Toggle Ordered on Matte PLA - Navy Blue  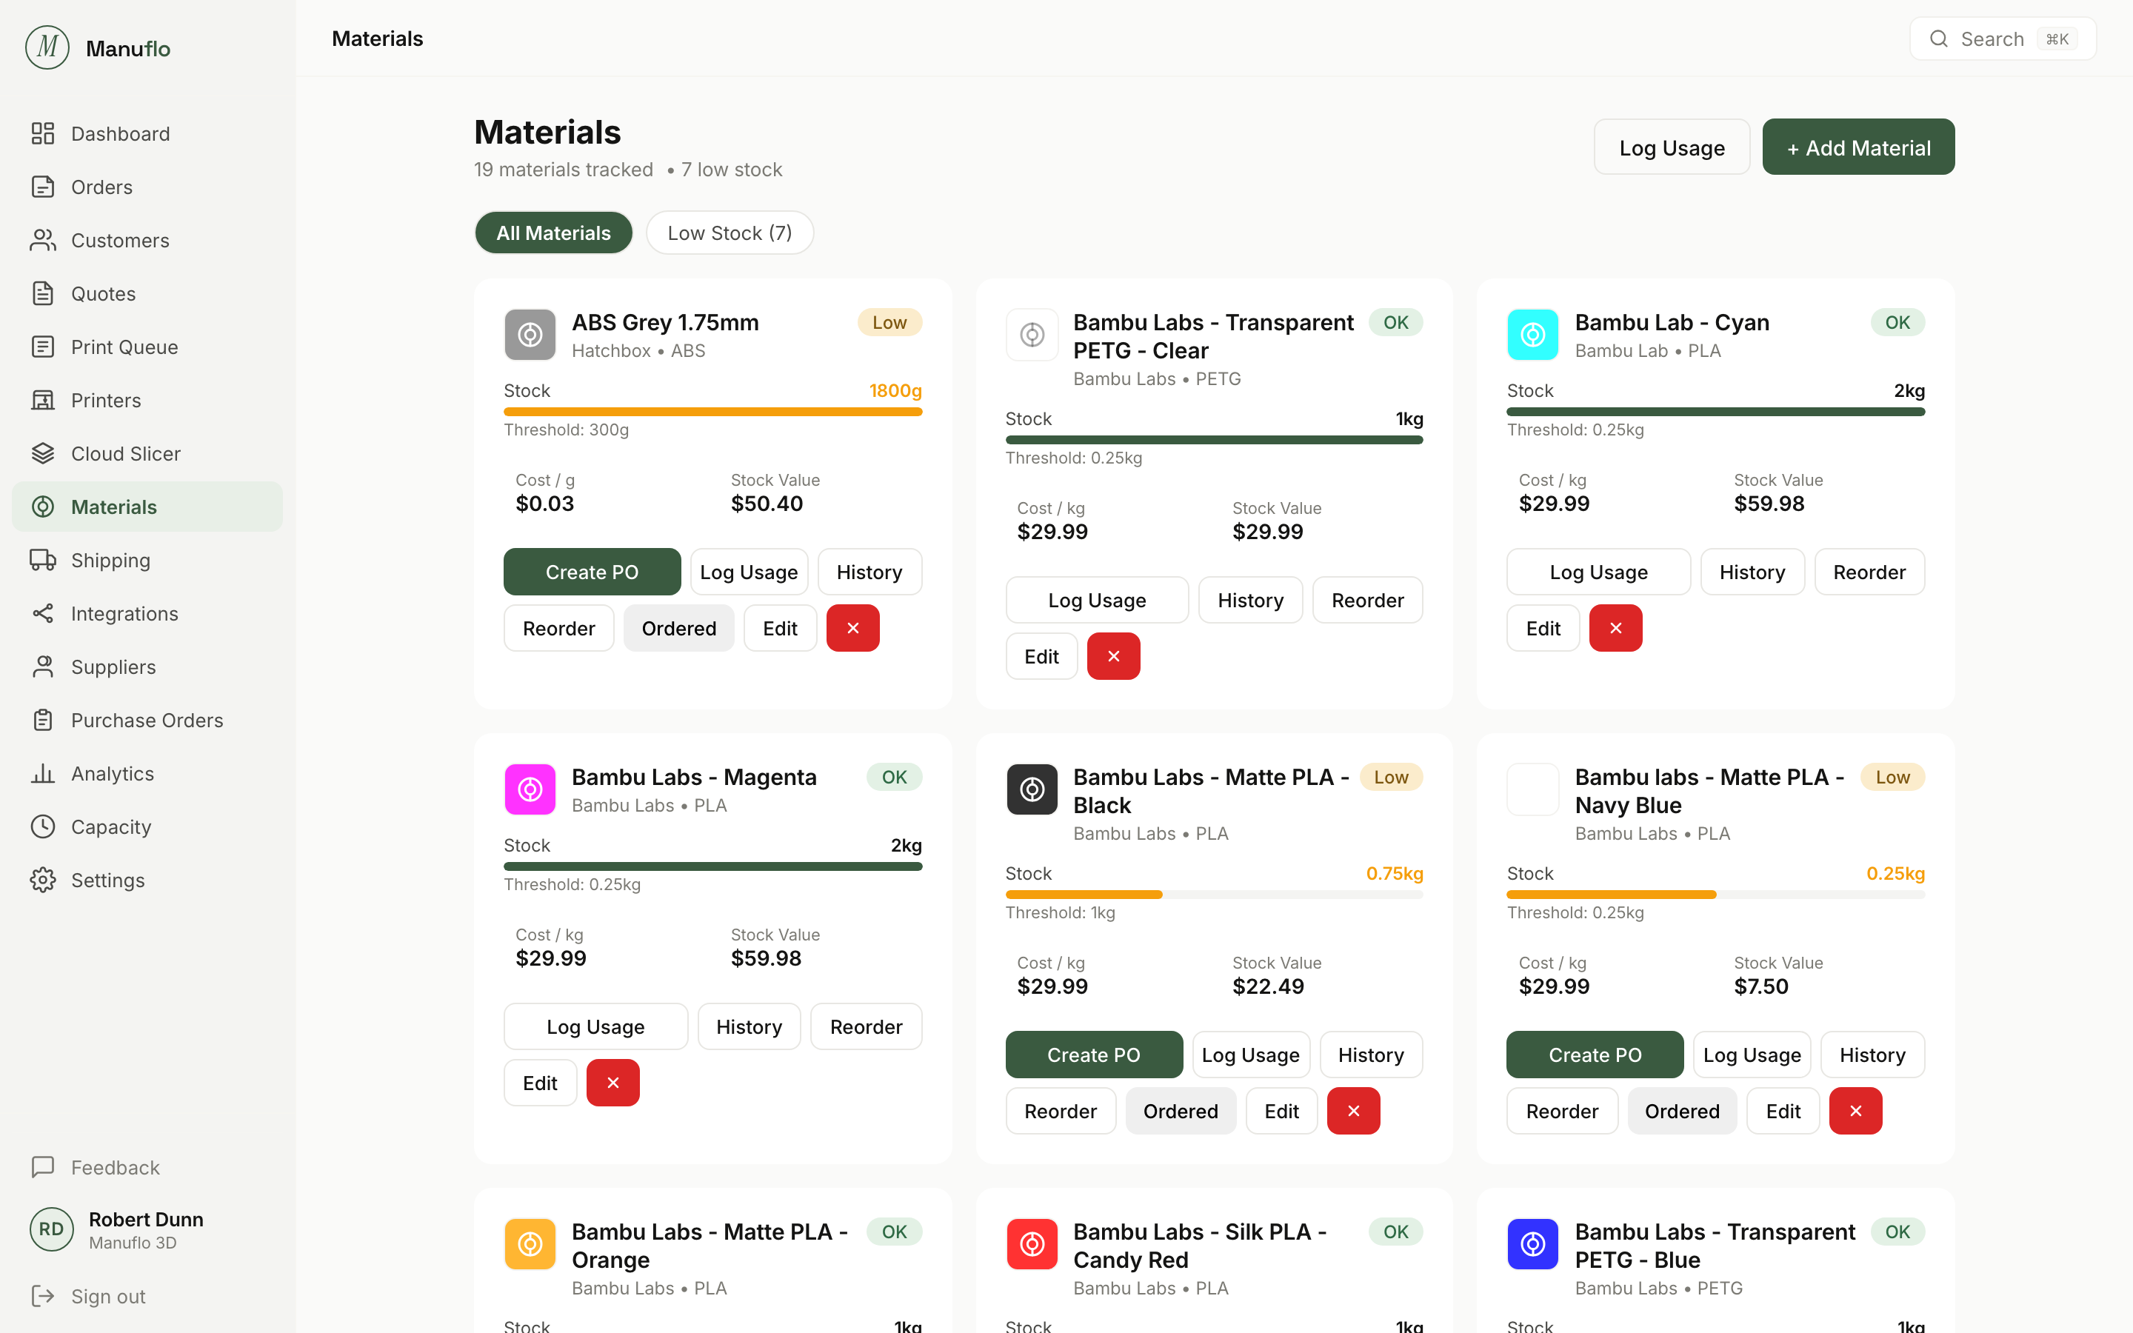click(x=1682, y=1112)
